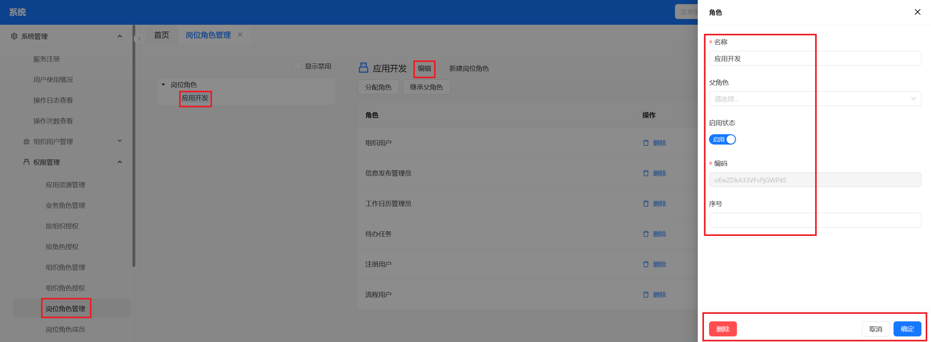Click 信息发布管理员 role cell
931x342 pixels.
pyautogui.click(x=388, y=173)
